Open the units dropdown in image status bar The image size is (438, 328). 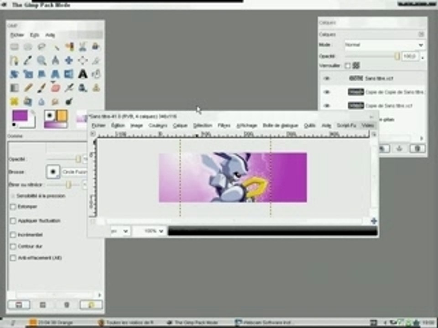pos(120,231)
